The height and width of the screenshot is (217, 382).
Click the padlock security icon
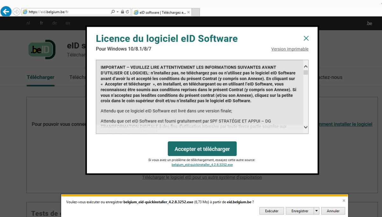coord(122,12)
